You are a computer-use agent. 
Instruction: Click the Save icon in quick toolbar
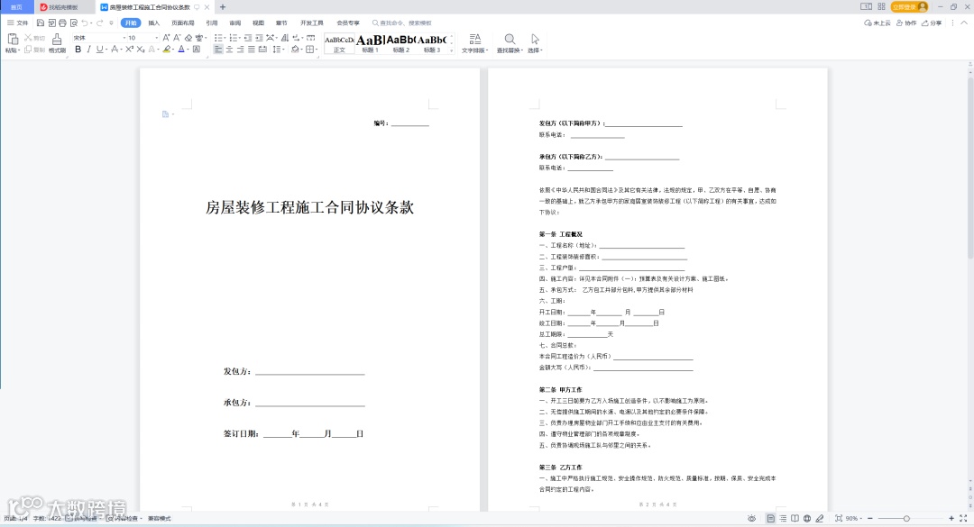coord(41,23)
